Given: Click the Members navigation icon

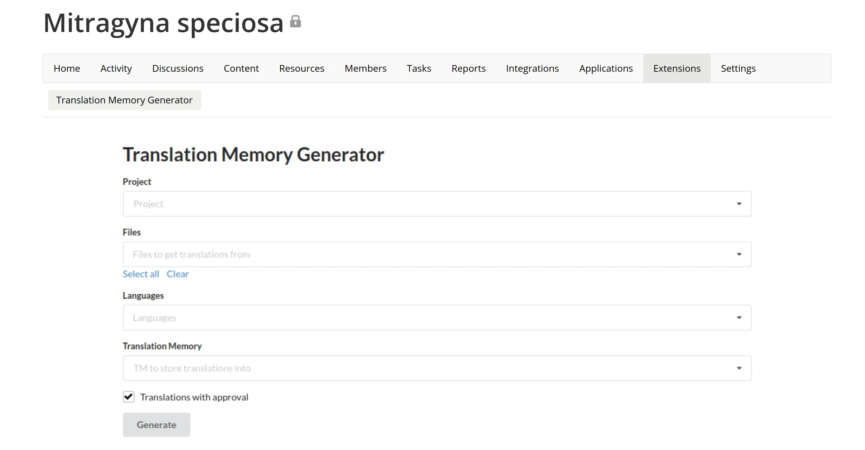Looking at the screenshot, I should pyautogui.click(x=365, y=68).
